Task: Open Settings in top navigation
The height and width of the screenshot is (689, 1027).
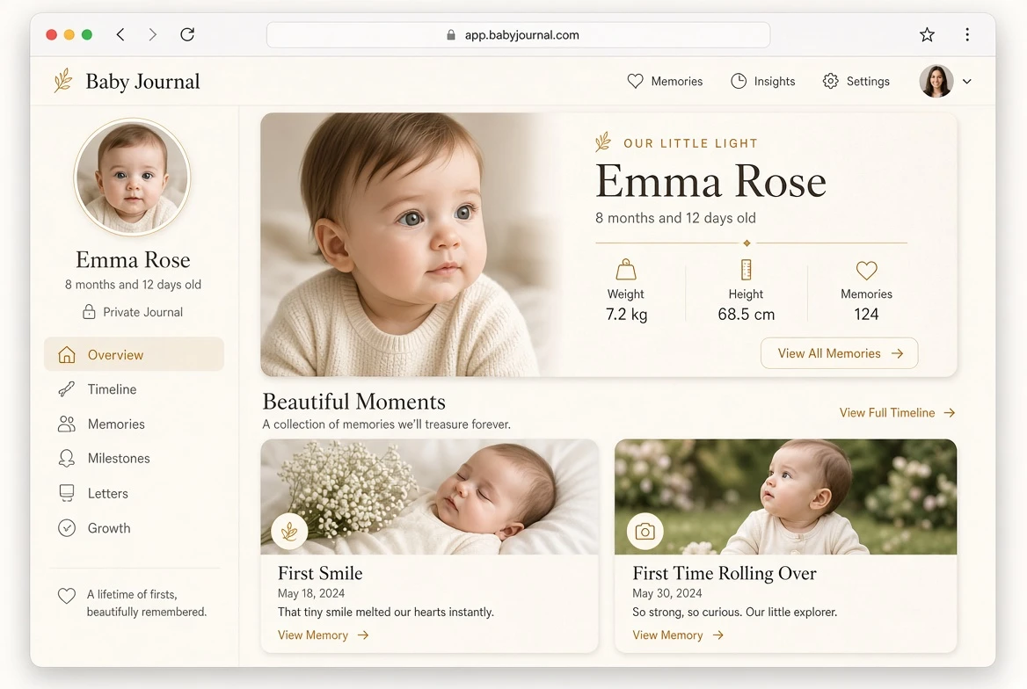Action: 856,81
